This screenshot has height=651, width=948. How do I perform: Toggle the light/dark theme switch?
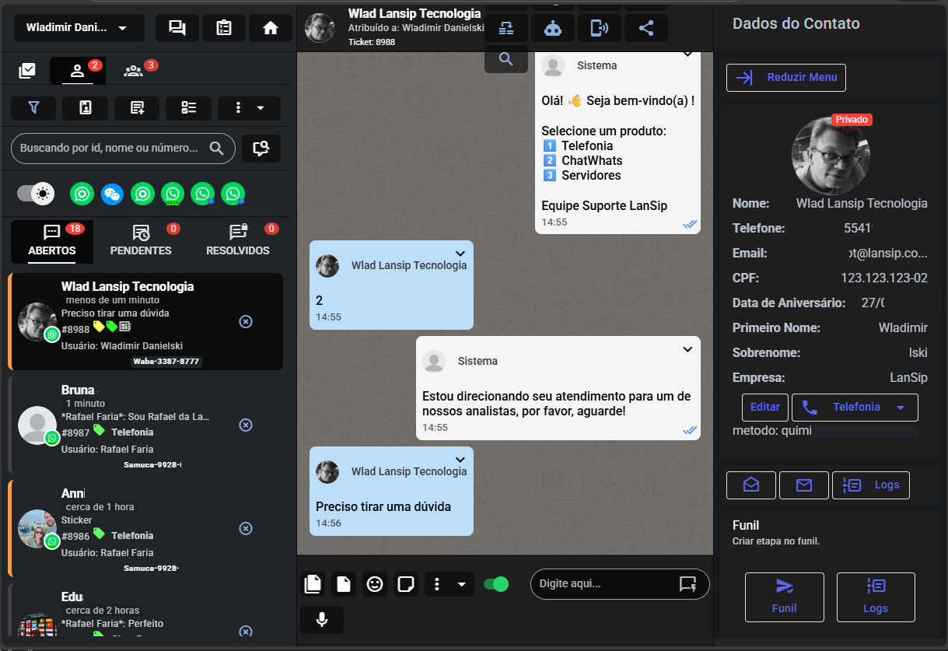click(36, 194)
